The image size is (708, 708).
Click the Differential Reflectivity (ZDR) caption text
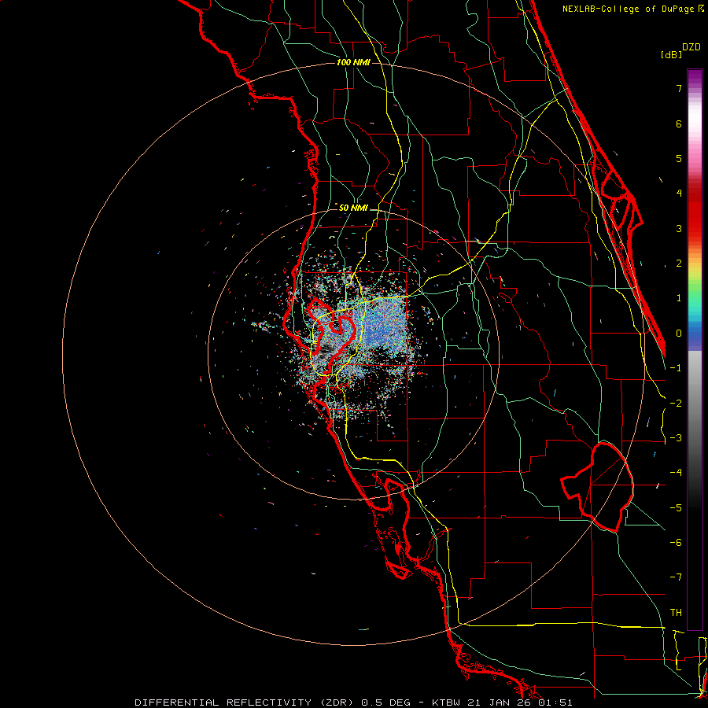click(x=246, y=702)
